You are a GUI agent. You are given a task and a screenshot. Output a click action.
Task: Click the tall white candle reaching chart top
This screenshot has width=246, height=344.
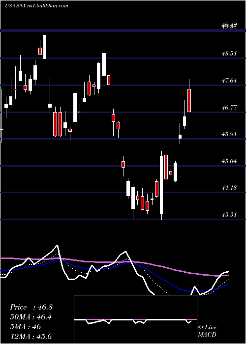[45, 49]
